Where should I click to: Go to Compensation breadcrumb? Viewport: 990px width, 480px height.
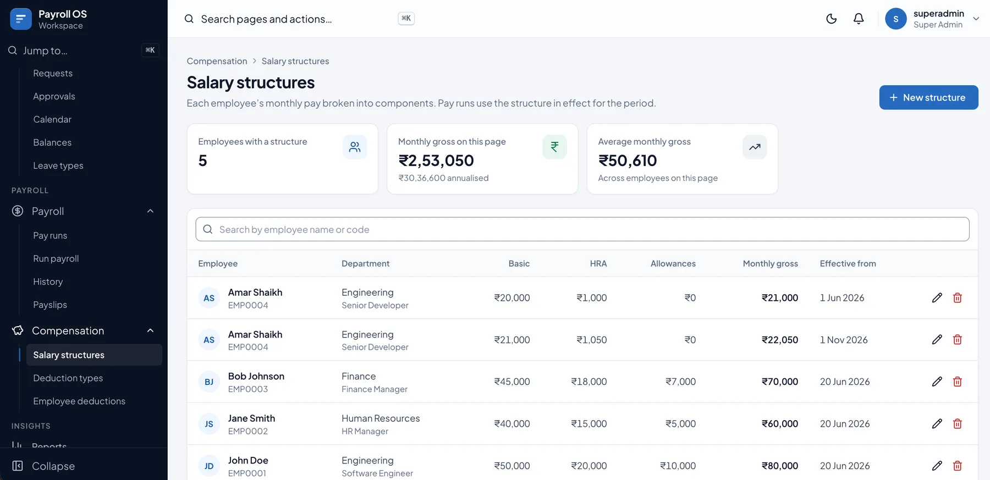[x=217, y=61]
